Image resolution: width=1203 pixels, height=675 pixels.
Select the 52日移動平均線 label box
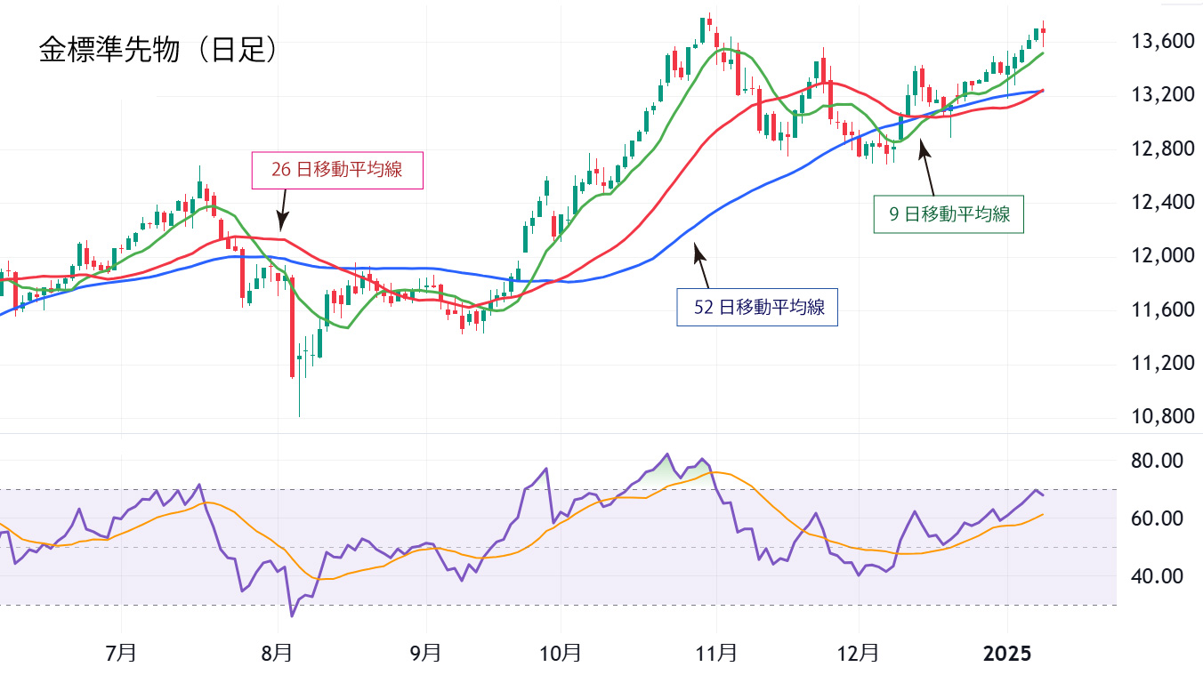click(x=757, y=307)
